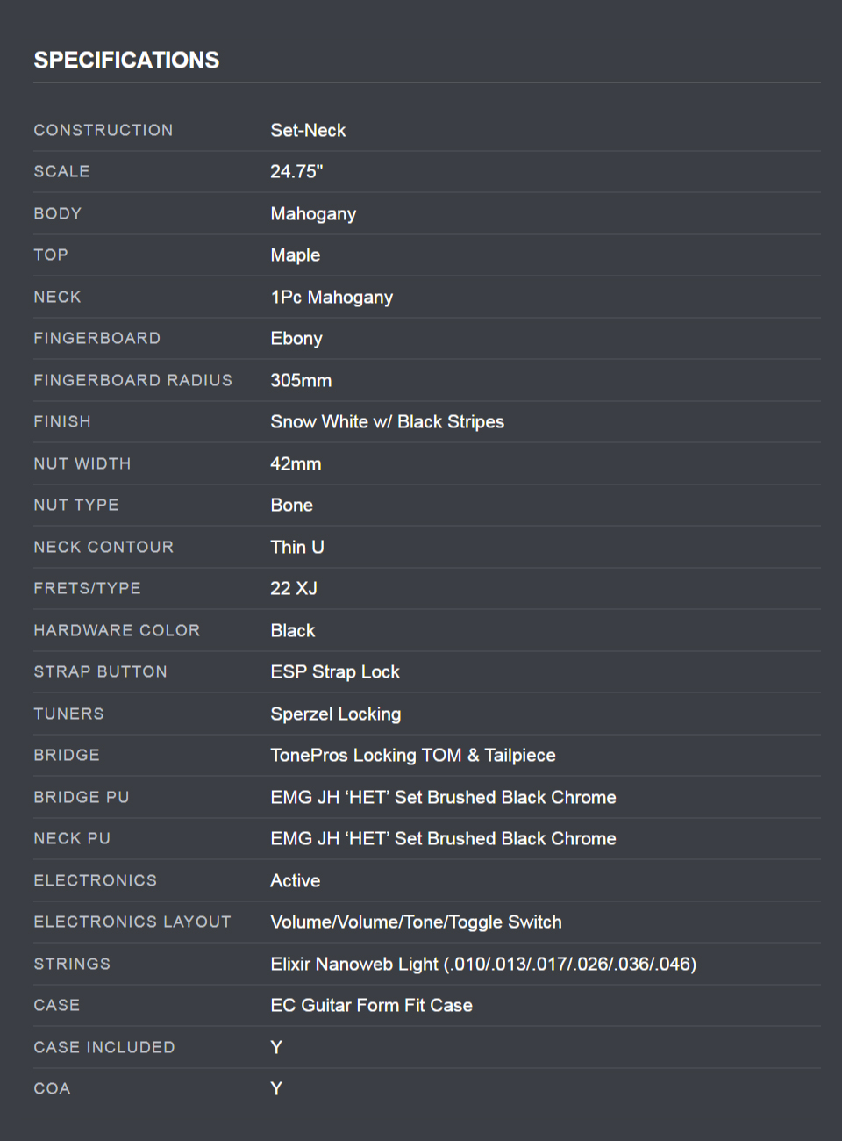Click the BODY row label

point(58,213)
